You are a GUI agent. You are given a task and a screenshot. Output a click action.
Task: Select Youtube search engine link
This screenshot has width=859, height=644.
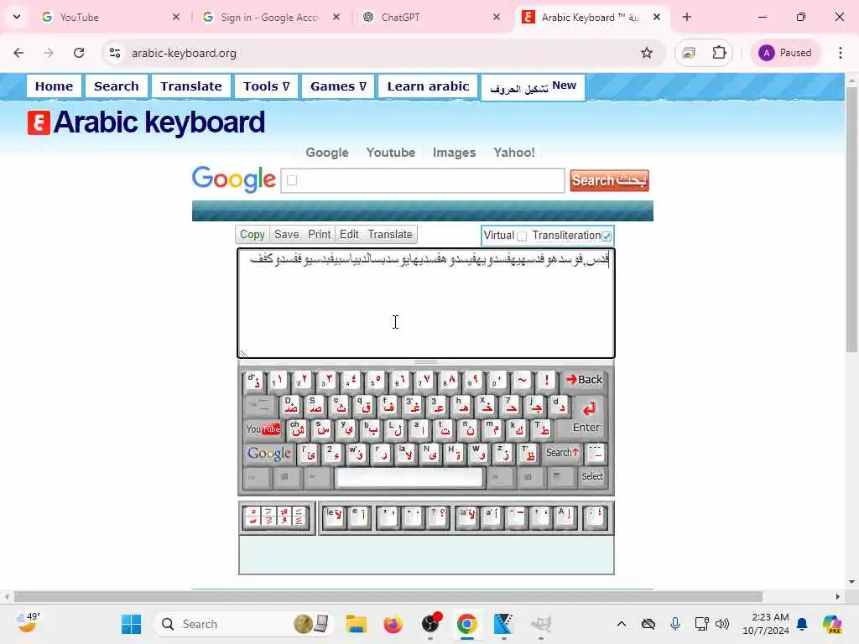[x=391, y=153]
